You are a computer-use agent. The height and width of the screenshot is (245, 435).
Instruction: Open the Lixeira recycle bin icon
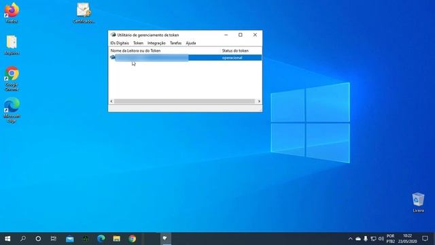pyautogui.click(x=418, y=202)
